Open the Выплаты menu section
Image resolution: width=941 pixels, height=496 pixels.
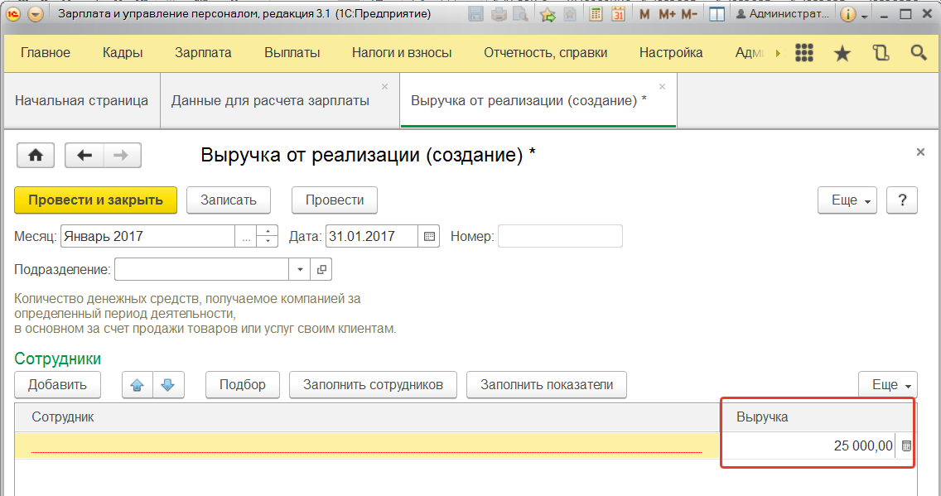292,53
